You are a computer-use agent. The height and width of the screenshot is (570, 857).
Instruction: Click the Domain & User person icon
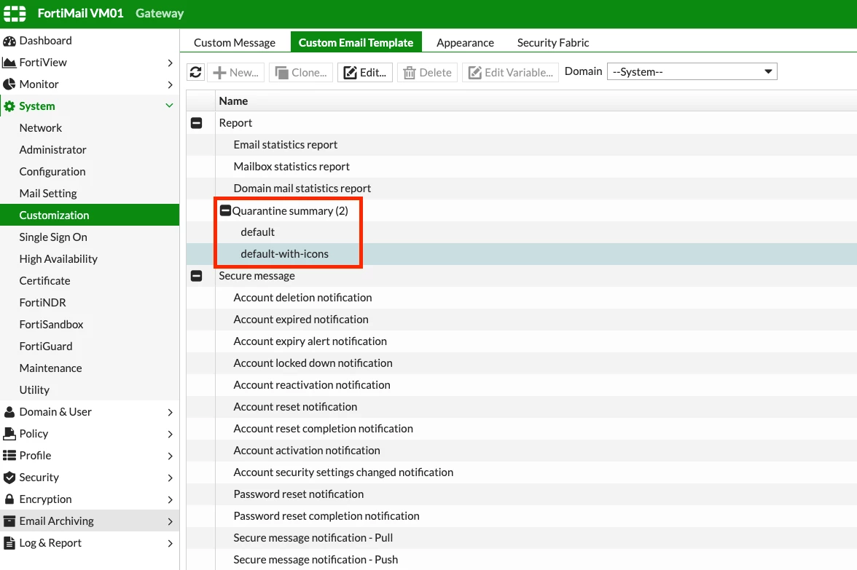[x=9, y=412]
